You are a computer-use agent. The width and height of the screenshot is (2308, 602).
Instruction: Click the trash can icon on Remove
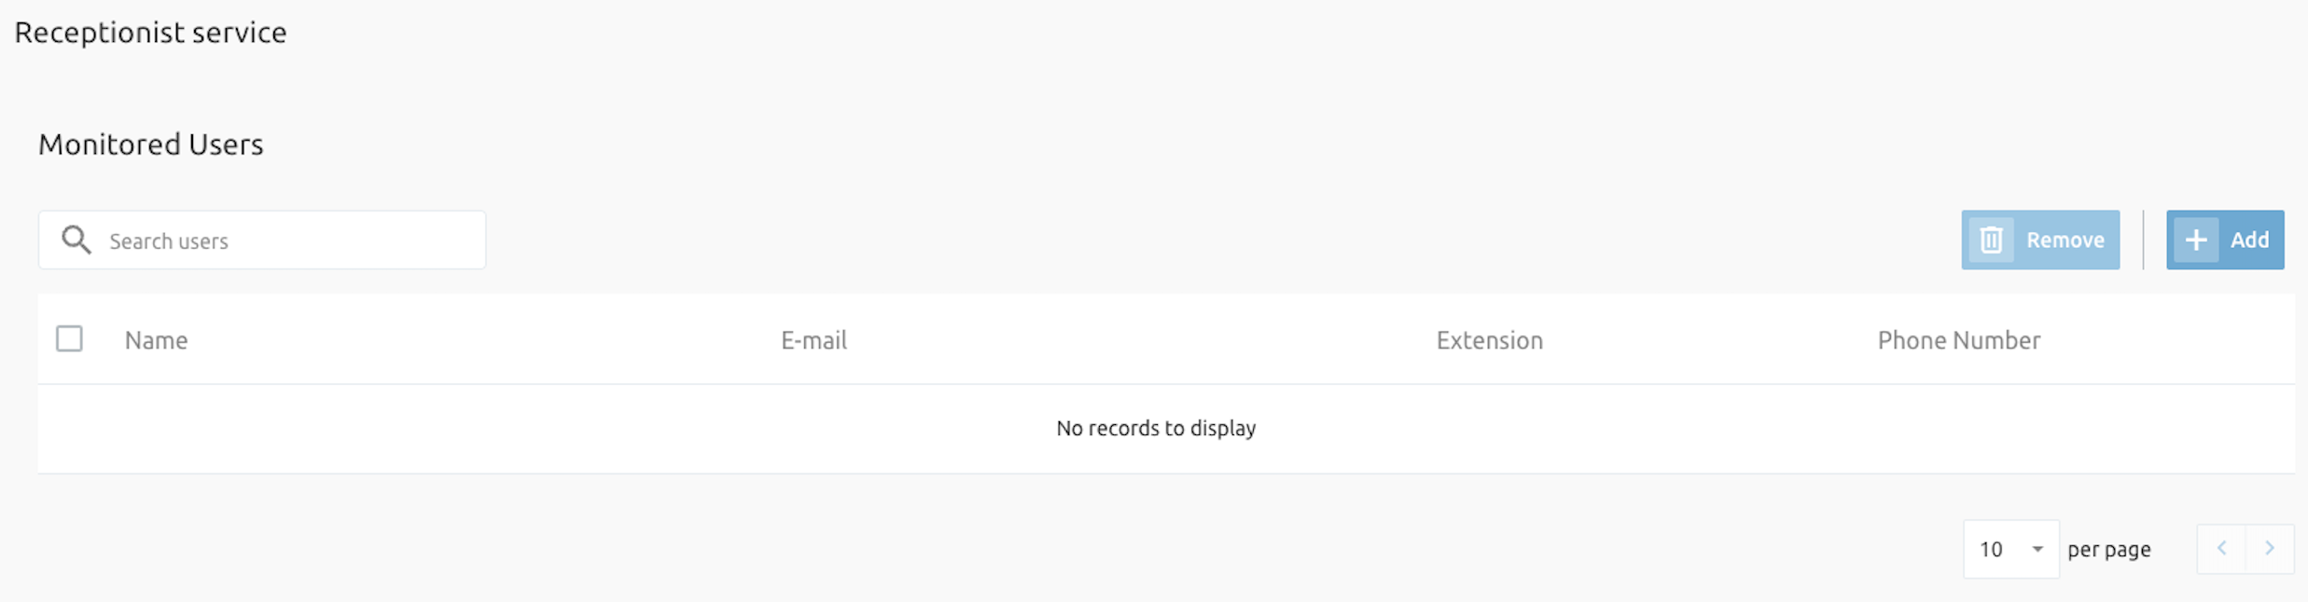(1991, 240)
